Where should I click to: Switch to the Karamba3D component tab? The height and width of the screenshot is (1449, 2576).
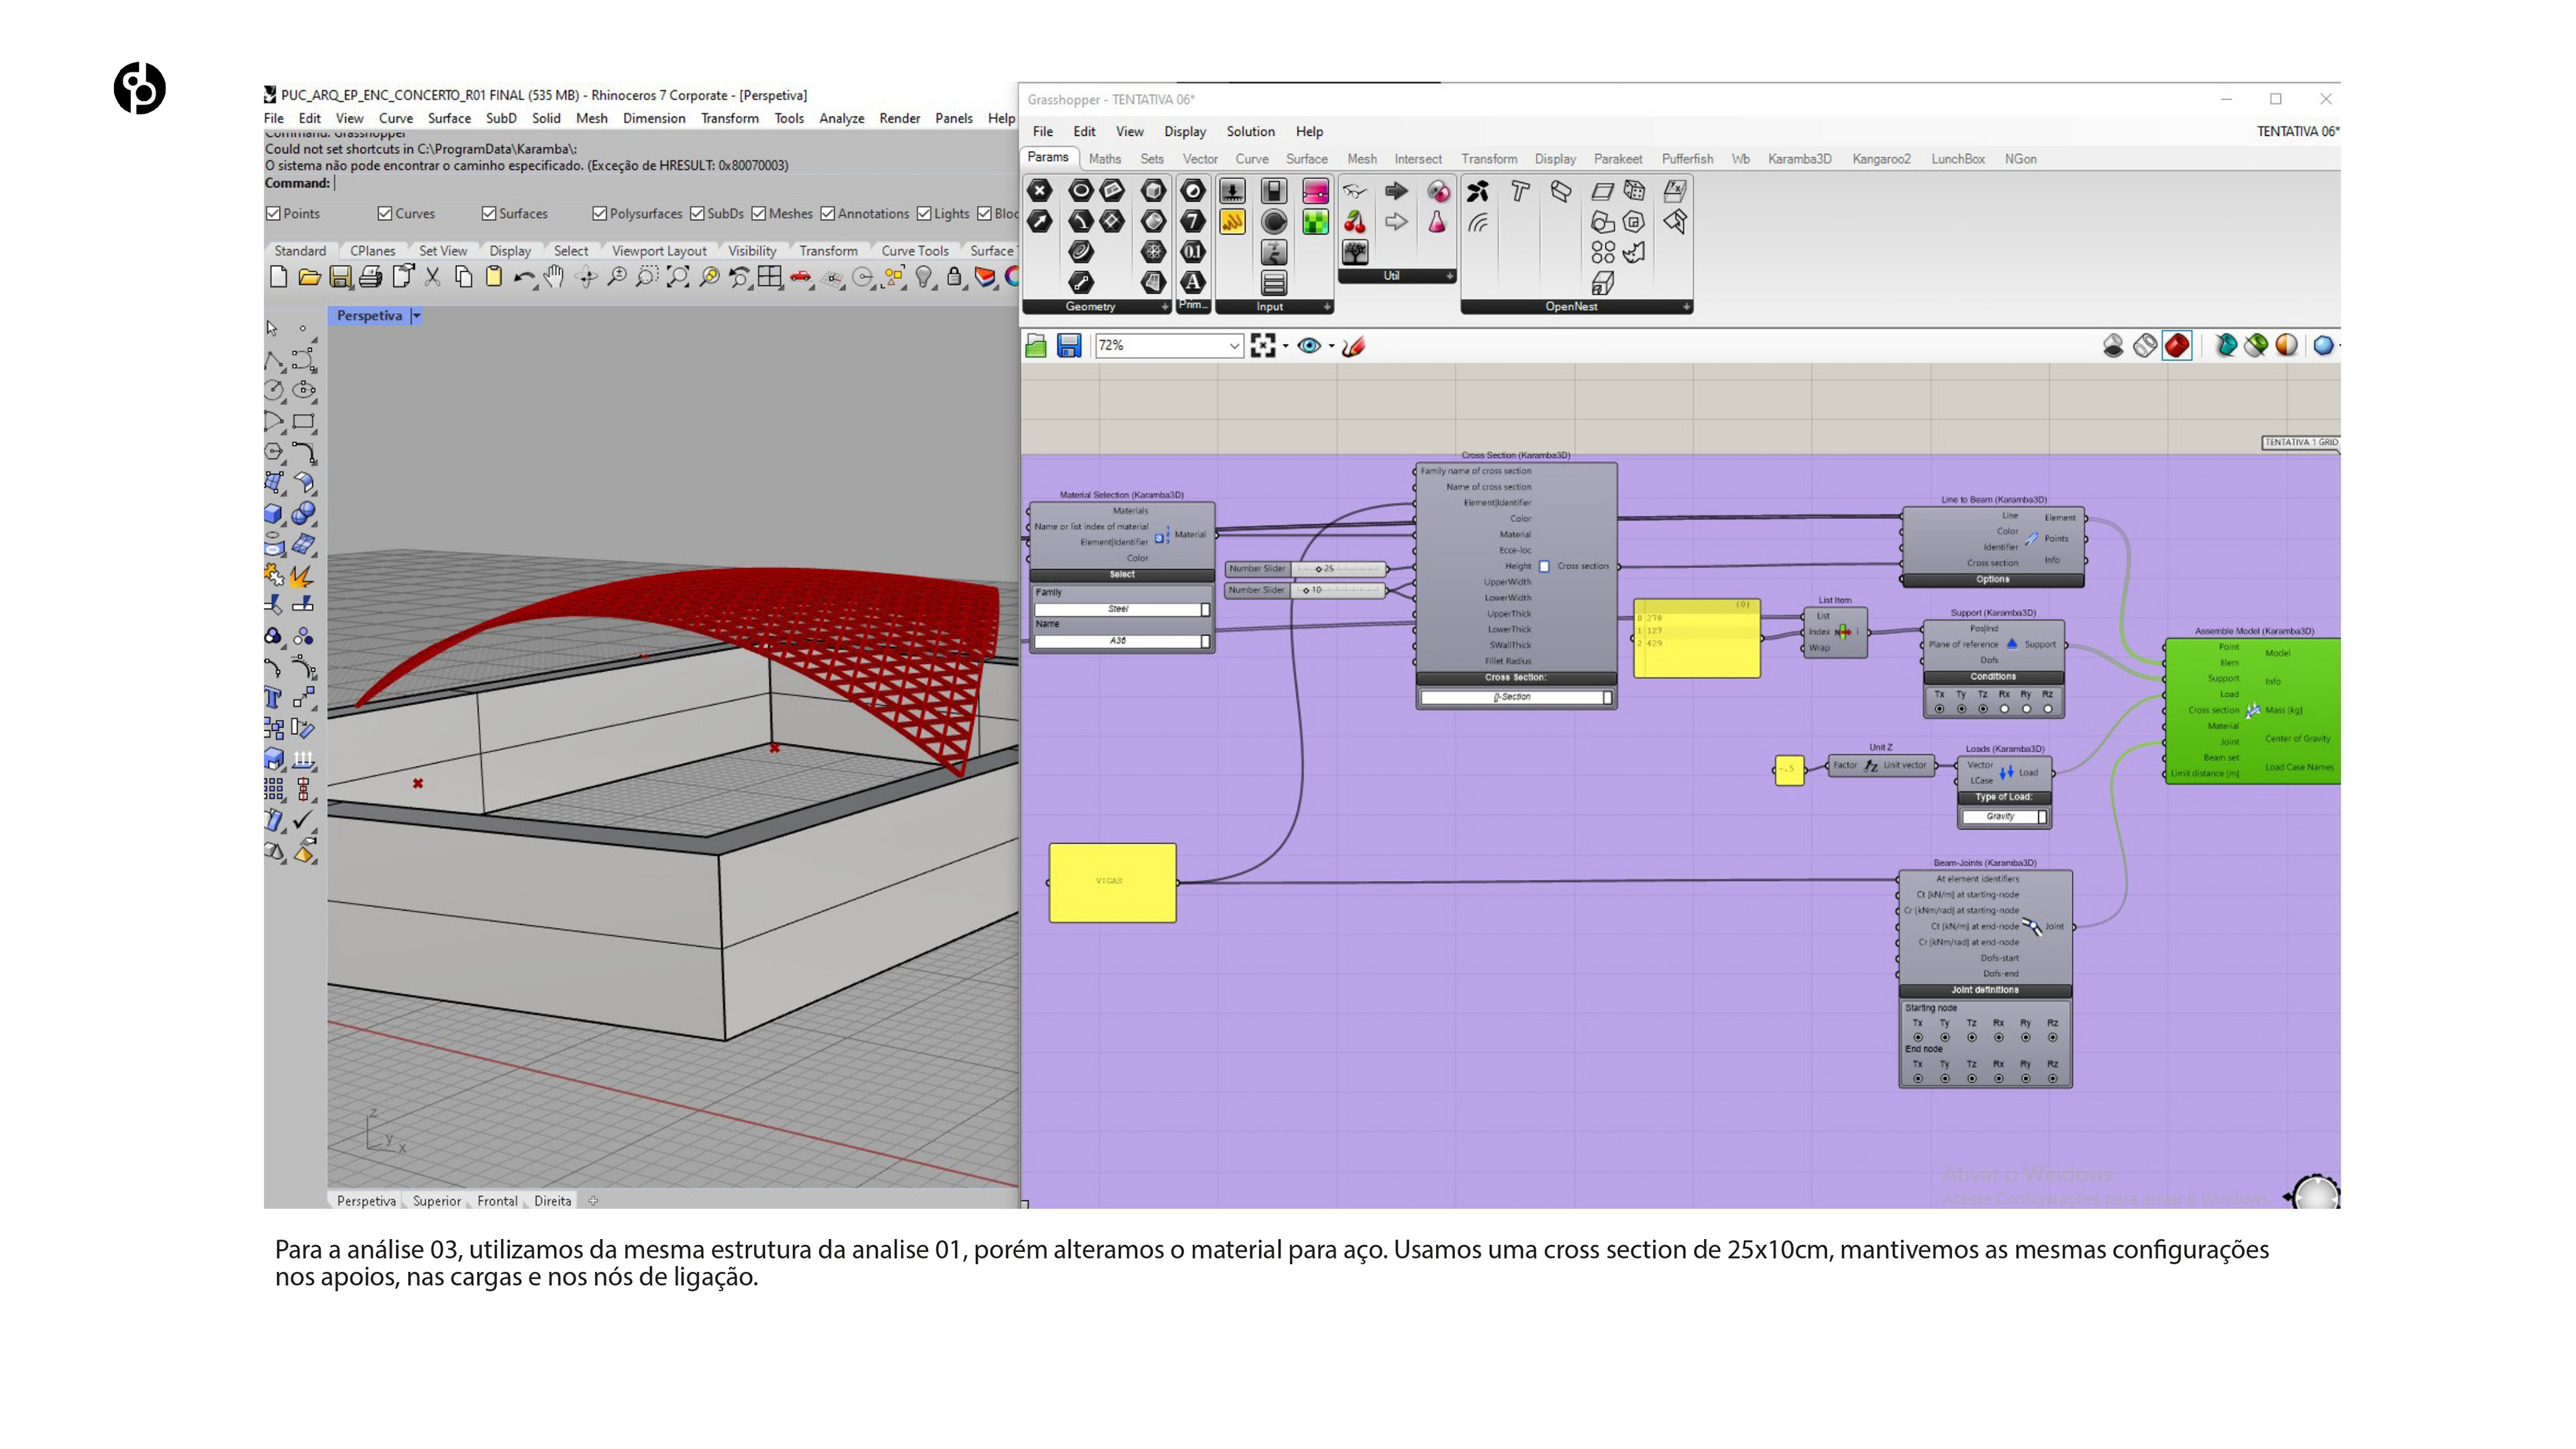(1799, 159)
